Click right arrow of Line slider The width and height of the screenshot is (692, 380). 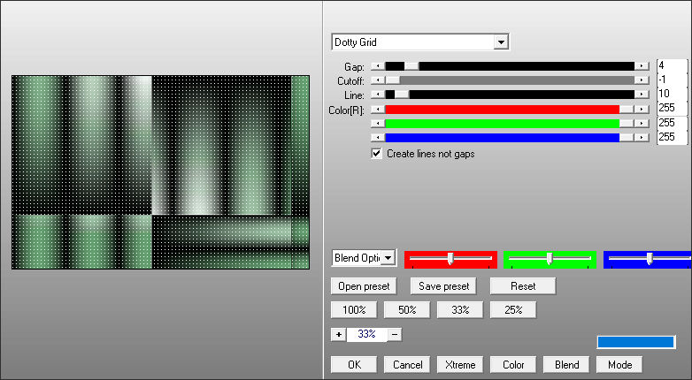[x=641, y=95]
